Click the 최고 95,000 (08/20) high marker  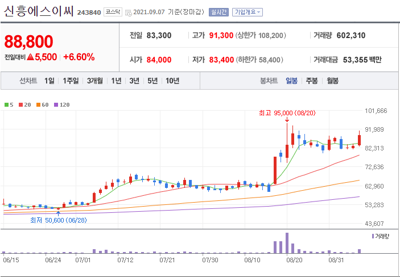[287, 113]
